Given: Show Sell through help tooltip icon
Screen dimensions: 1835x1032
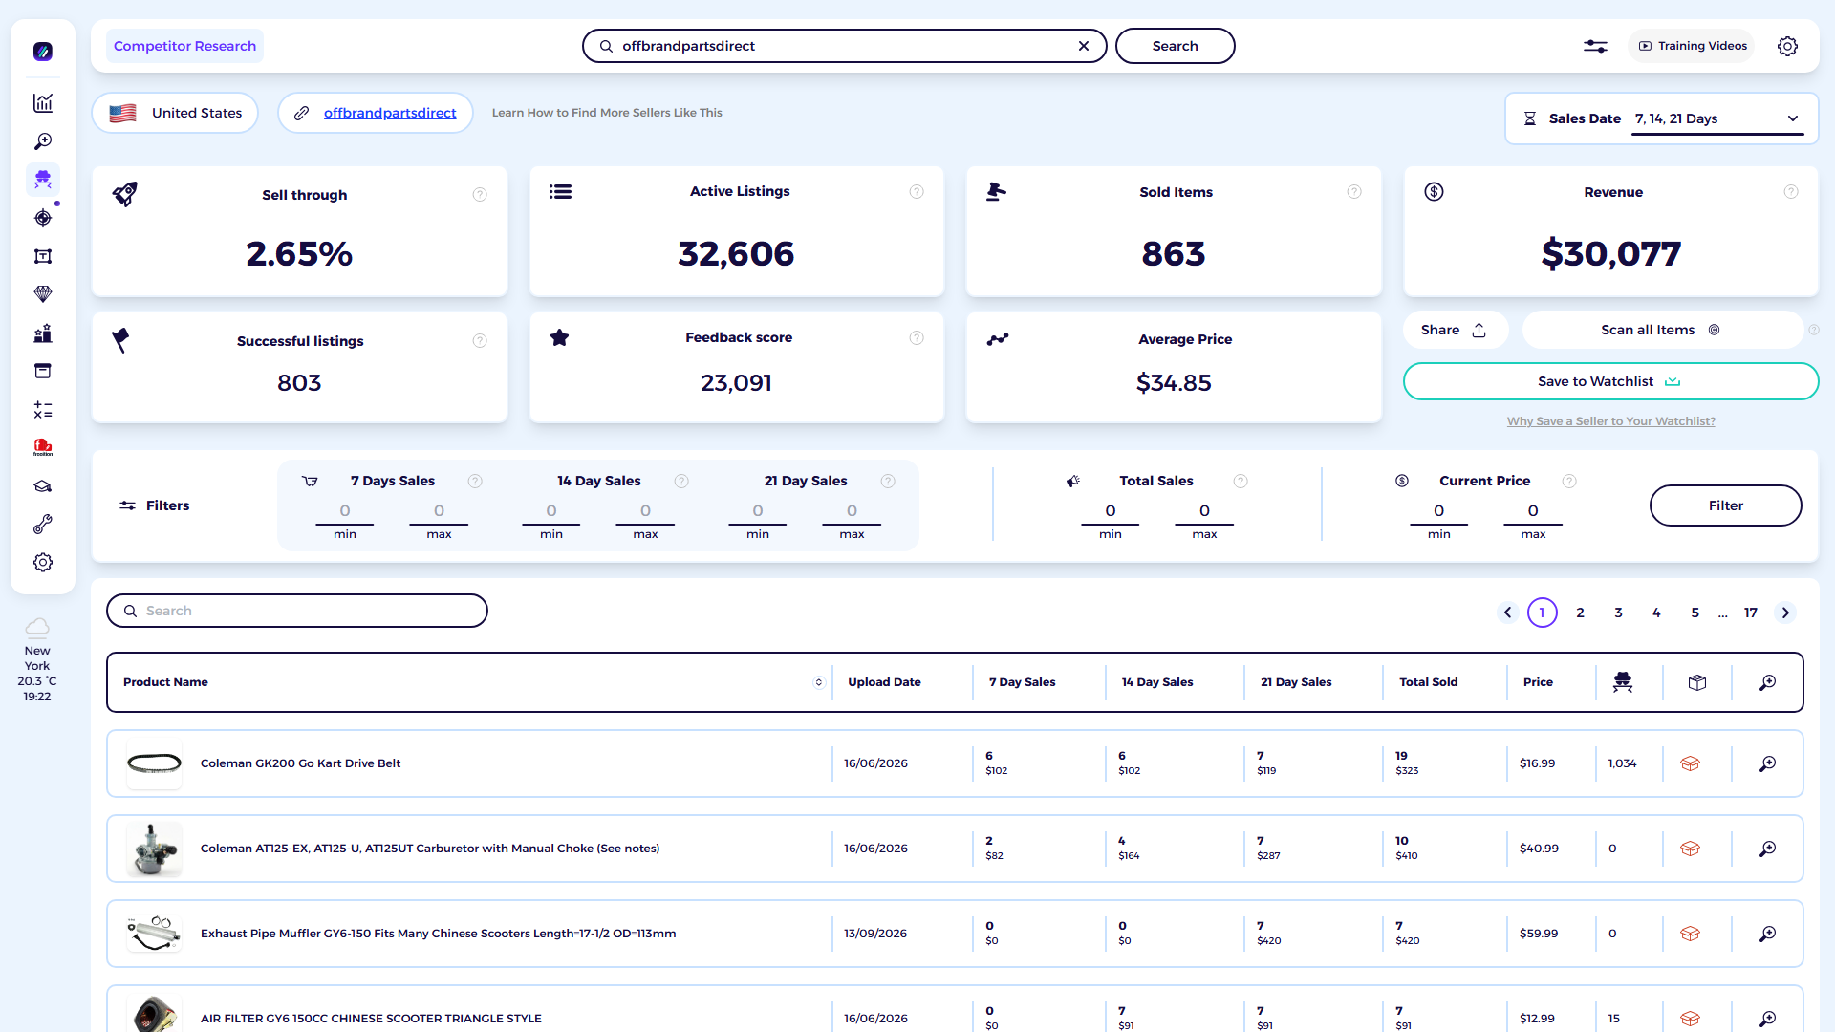Looking at the screenshot, I should coord(480,195).
